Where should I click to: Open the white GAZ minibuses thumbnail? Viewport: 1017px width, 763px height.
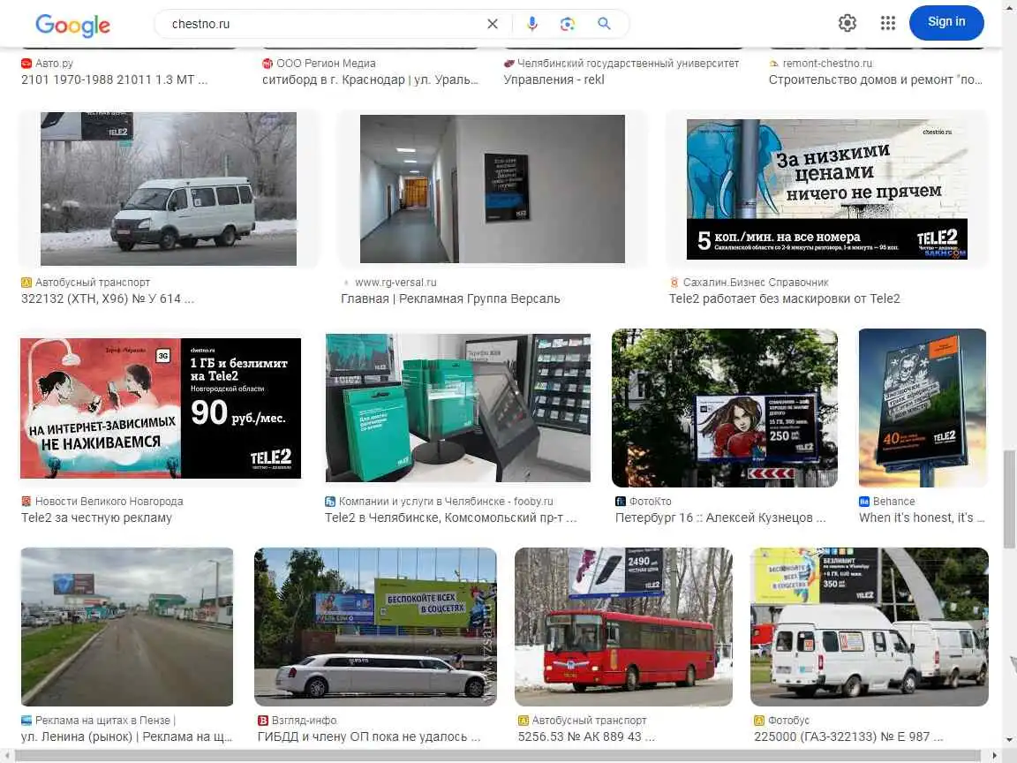click(869, 627)
